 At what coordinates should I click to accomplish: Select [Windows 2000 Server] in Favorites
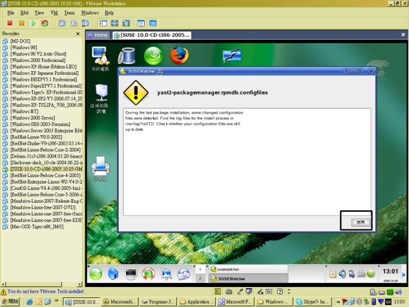point(33,118)
